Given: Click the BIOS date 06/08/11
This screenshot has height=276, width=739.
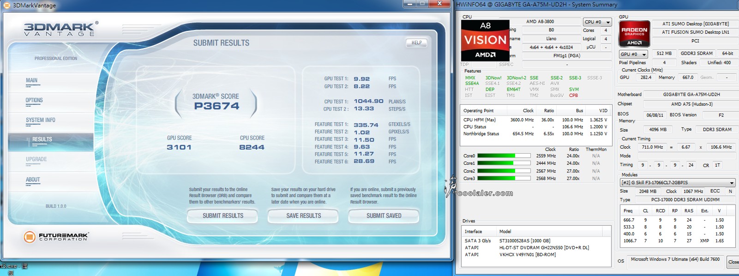Looking at the screenshot, I should coord(655,115).
